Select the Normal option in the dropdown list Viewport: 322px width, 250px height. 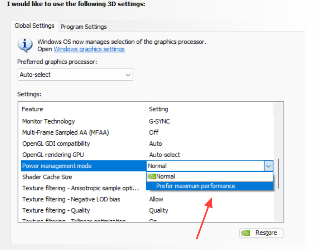(210, 176)
